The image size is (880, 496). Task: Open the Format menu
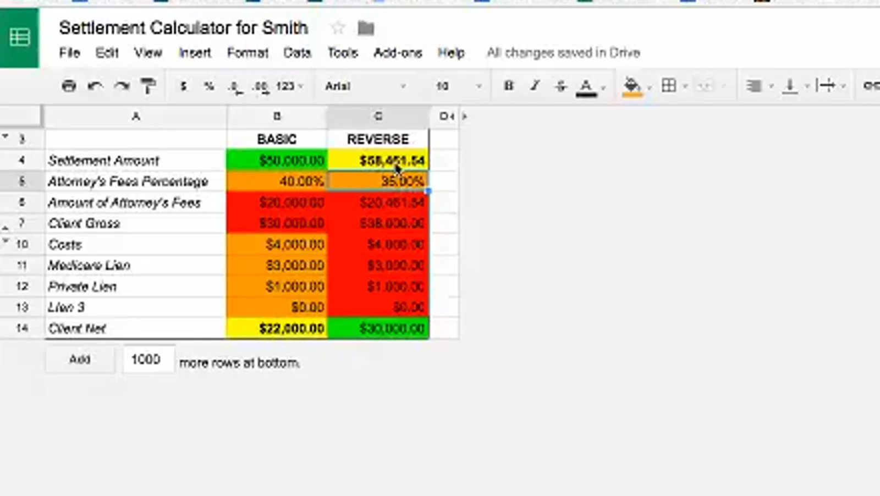(248, 53)
